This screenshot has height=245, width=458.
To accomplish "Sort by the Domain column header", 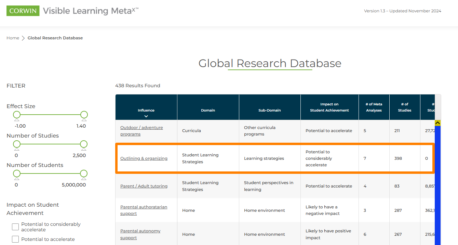I will click(x=208, y=110).
